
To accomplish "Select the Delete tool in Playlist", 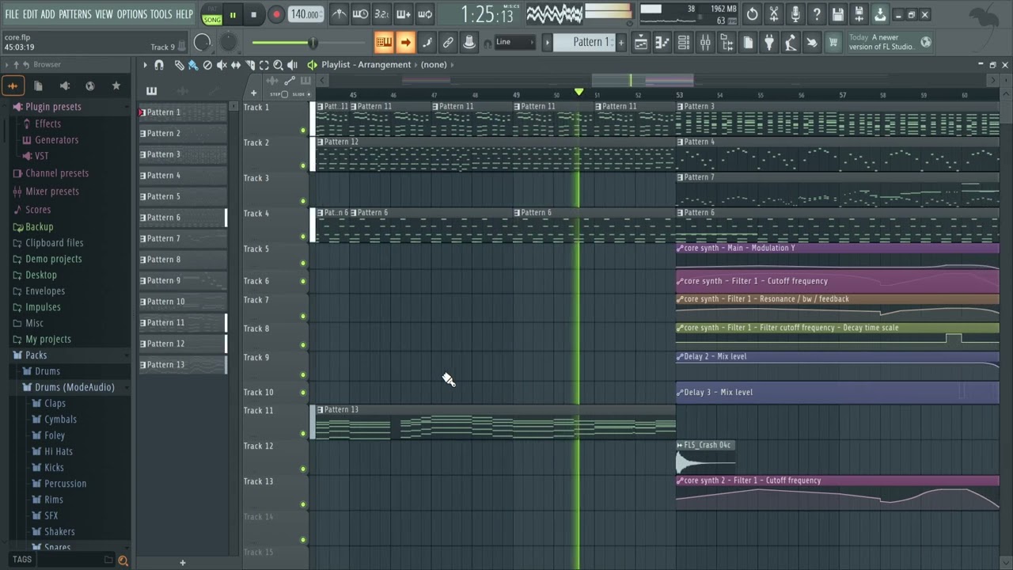I will [207, 65].
